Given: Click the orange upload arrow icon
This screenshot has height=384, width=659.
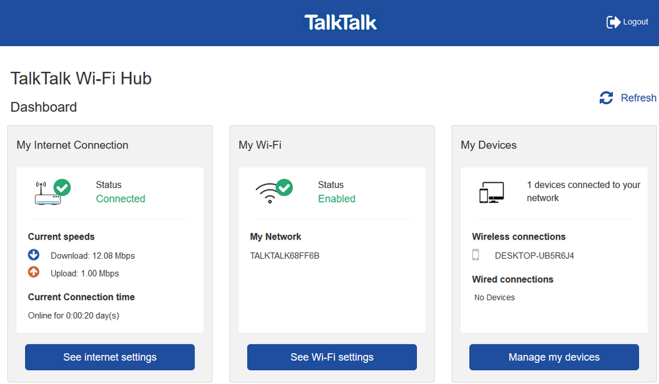Looking at the screenshot, I should [x=34, y=272].
